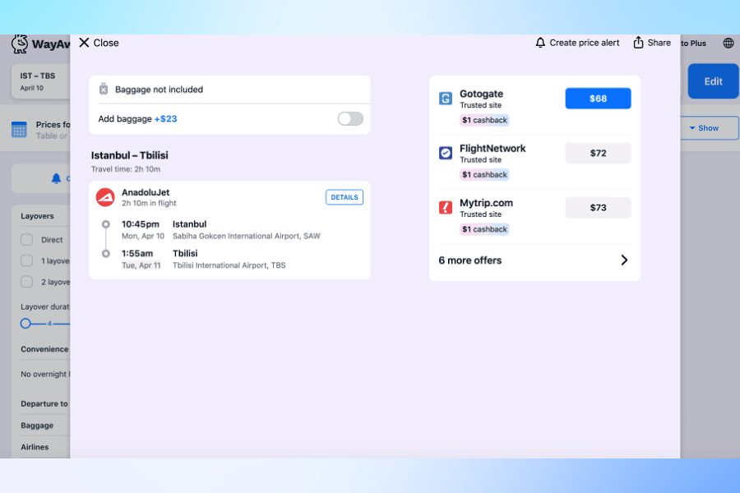Screen dimensions: 740x493
Task: Open the flight DETAILS button
Action: 345,197
